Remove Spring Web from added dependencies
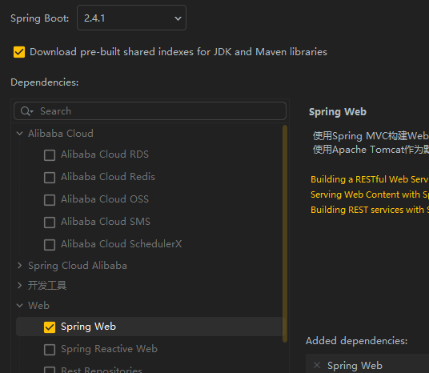Screen dimensions: 429x373 (317, 365)
